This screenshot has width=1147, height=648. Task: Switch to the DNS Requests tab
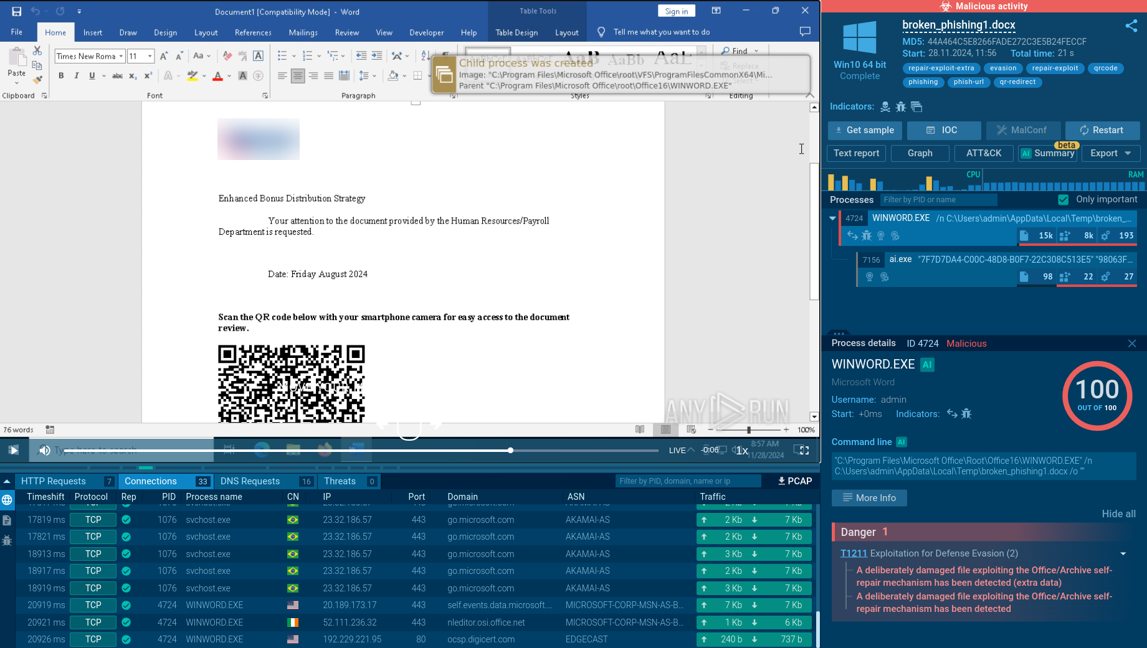(250, 481)
